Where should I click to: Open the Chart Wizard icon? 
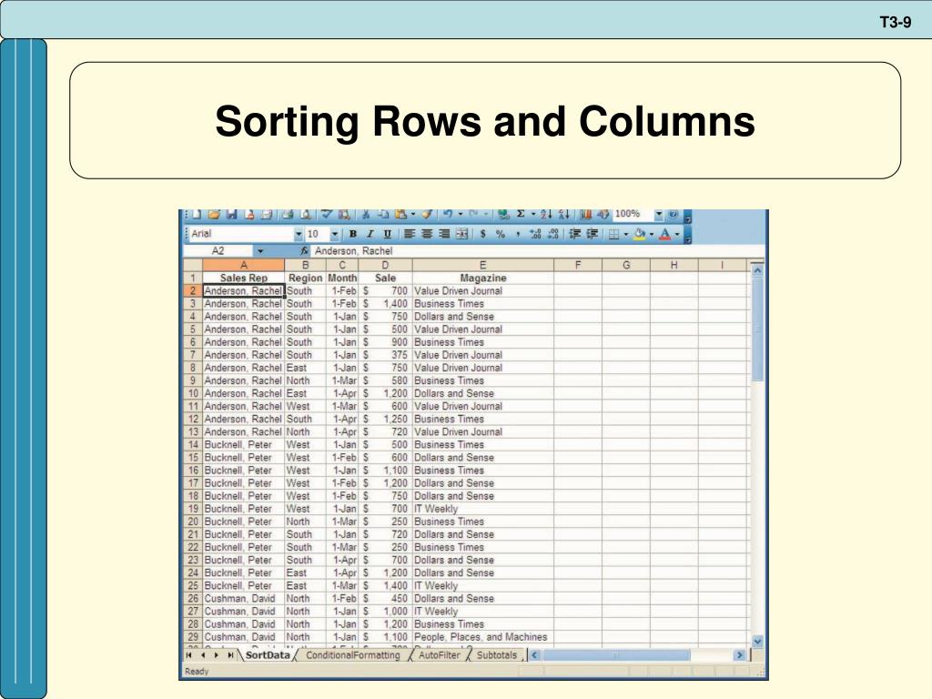coord(585,215)
